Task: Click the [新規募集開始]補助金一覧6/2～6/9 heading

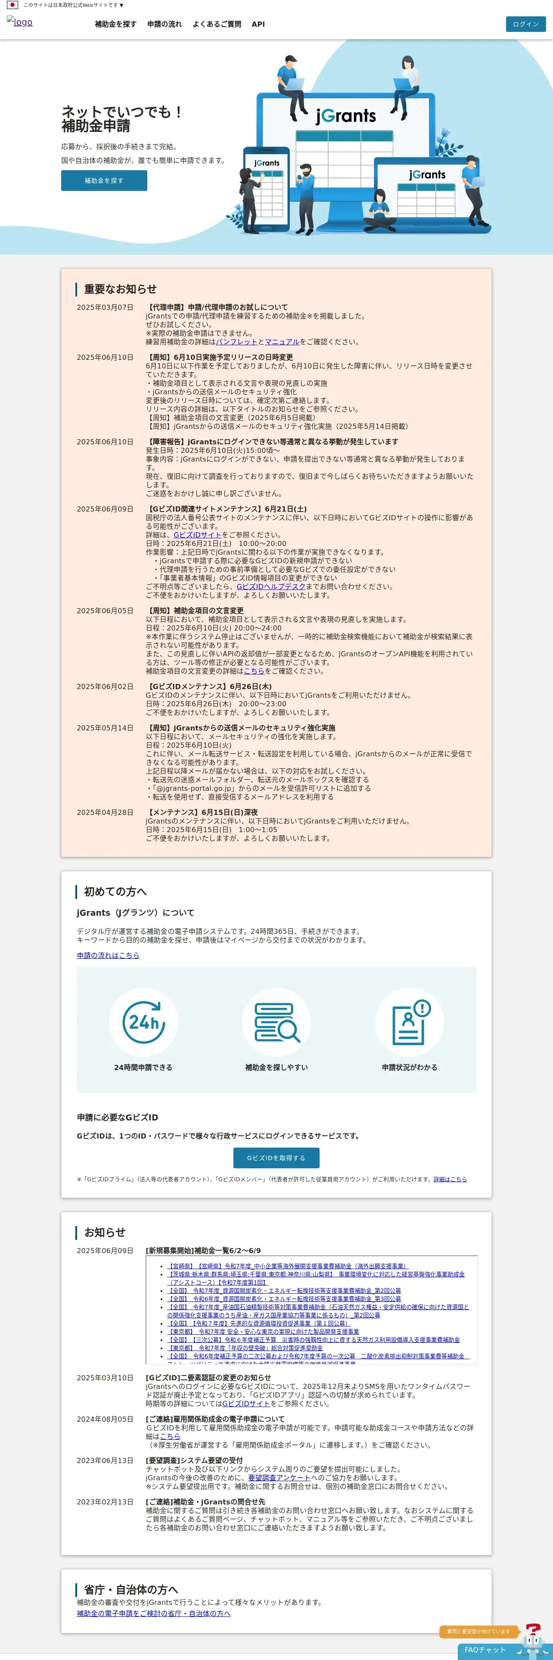Action: [x=203, y=1251]
